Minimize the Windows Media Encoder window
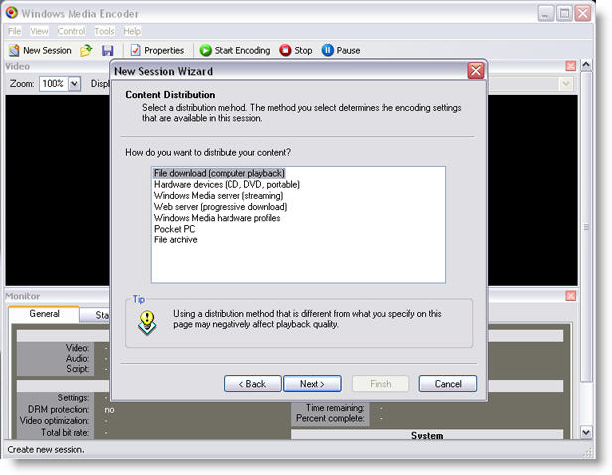Screen dimensions: 612x475 (546, 14)
